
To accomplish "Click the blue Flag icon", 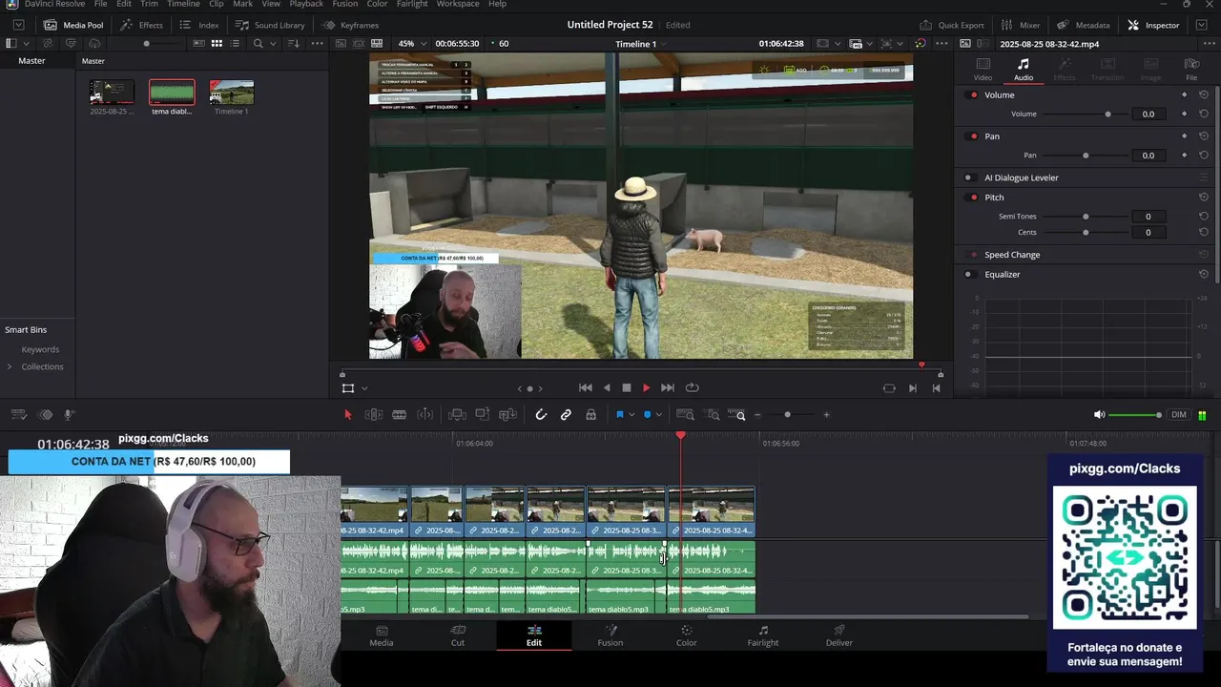I will click(x=619, y=415).
